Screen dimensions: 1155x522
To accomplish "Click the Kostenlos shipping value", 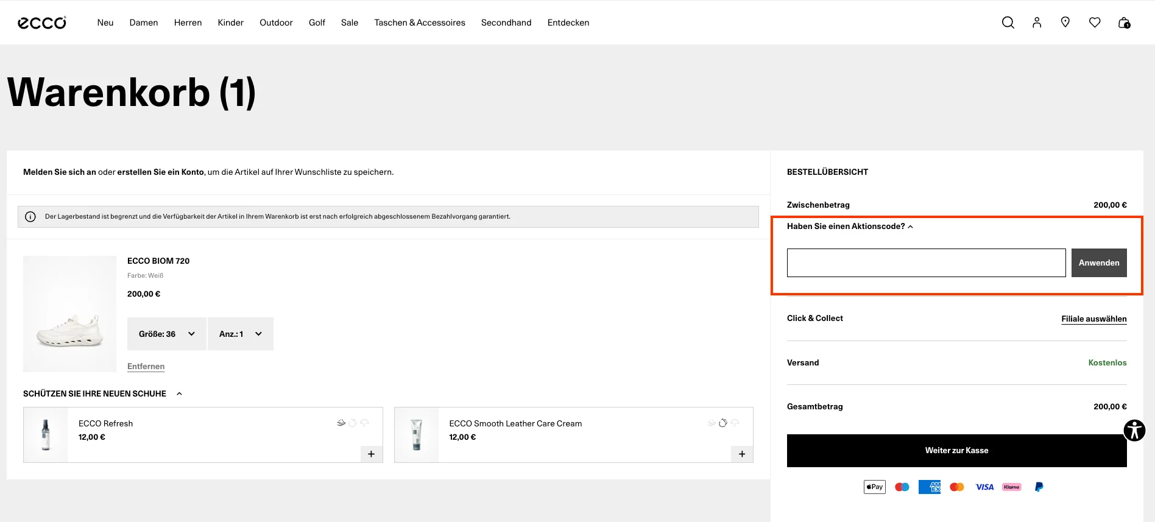I will point(1107,362).
